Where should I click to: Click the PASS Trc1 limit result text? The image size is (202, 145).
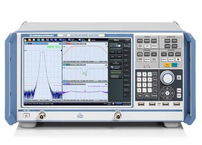(x=54, y=47)
